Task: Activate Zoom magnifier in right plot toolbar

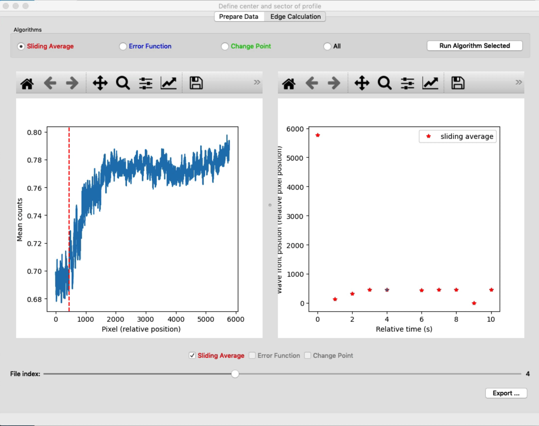Action: click(x=384, y=83)
